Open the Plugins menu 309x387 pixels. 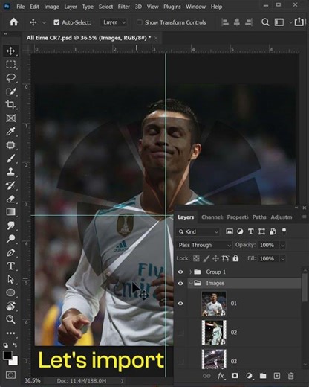[x=172, y=7]
